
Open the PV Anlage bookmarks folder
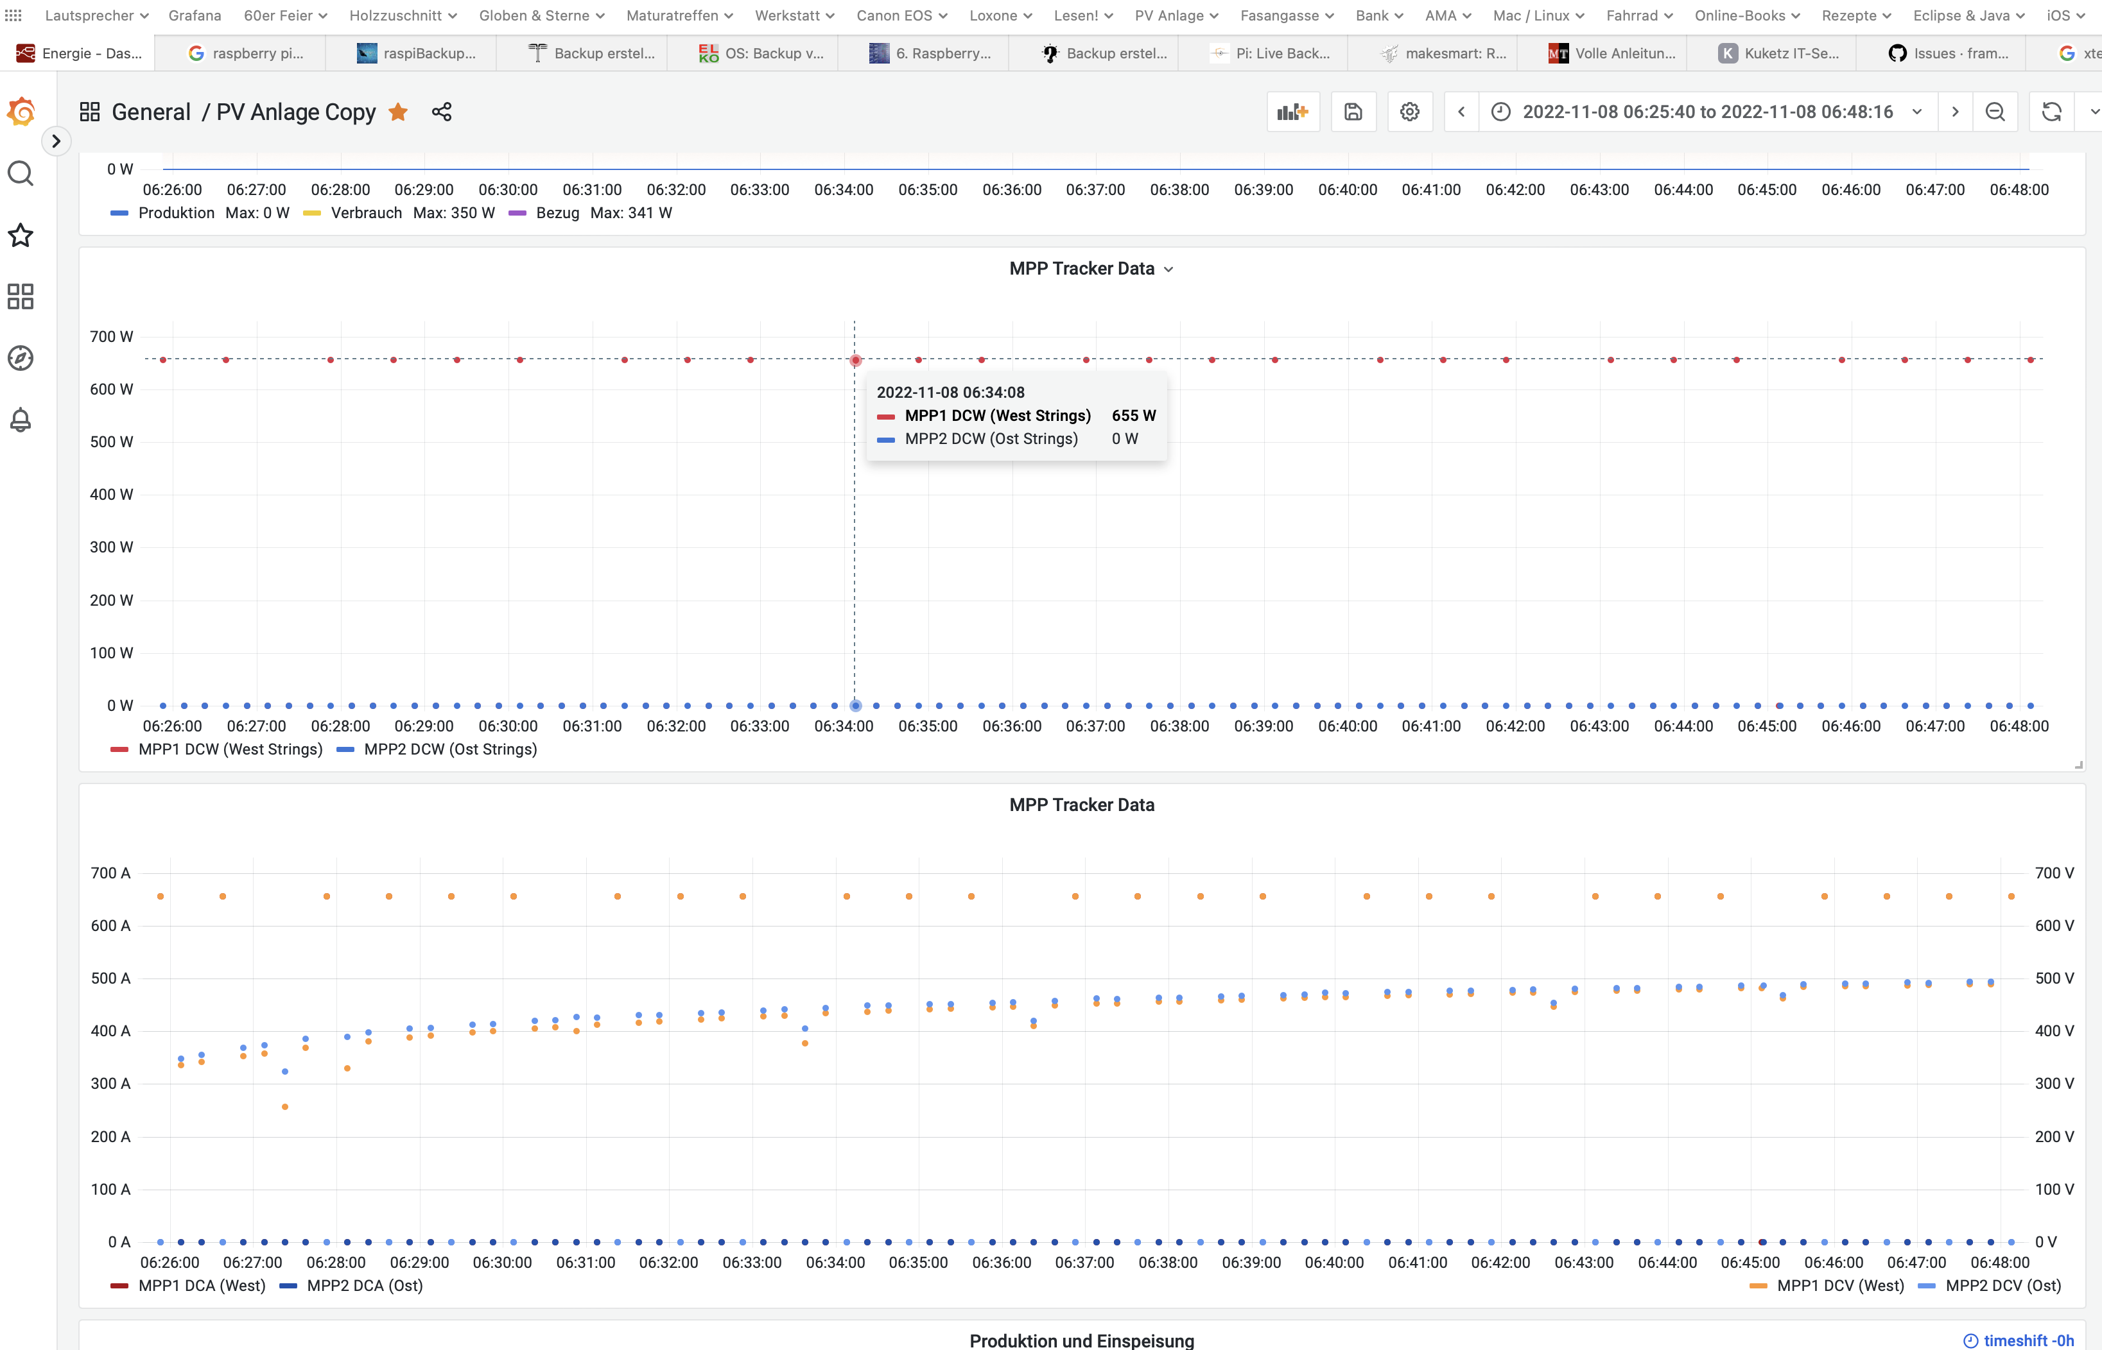(x=1175, y=16)
